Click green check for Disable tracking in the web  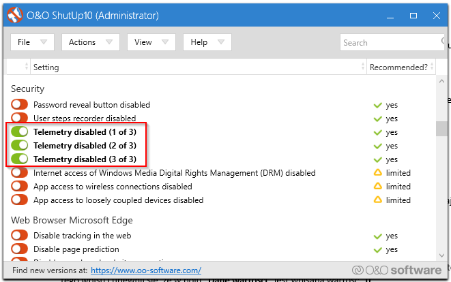coord(378,236)
